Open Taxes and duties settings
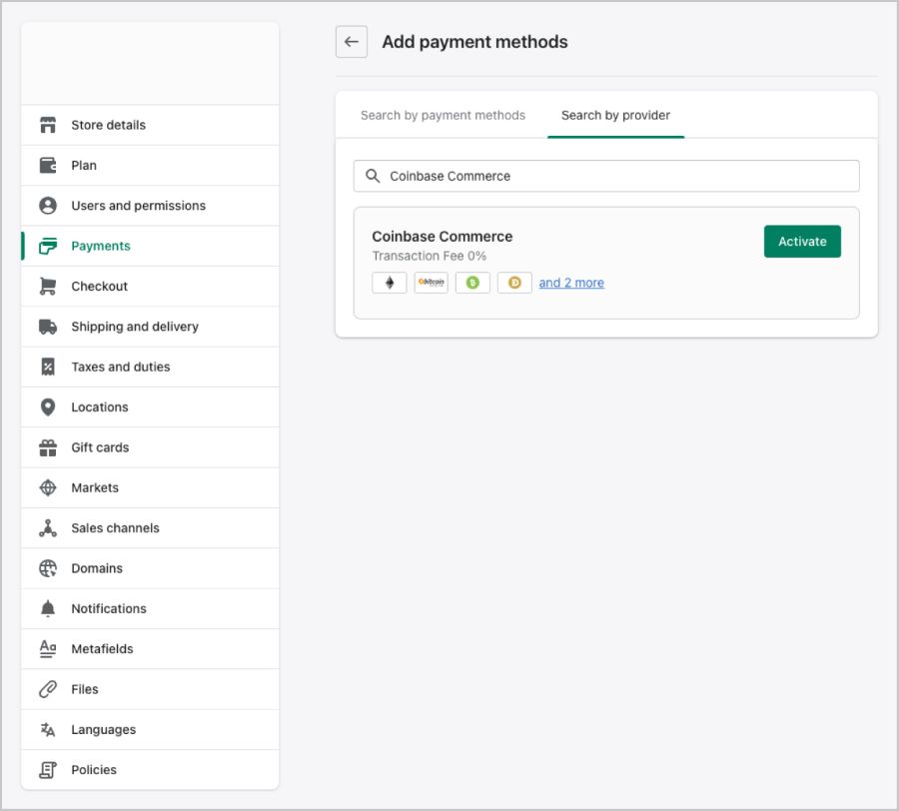The image size is (899, 811). [x=150, y=367]
